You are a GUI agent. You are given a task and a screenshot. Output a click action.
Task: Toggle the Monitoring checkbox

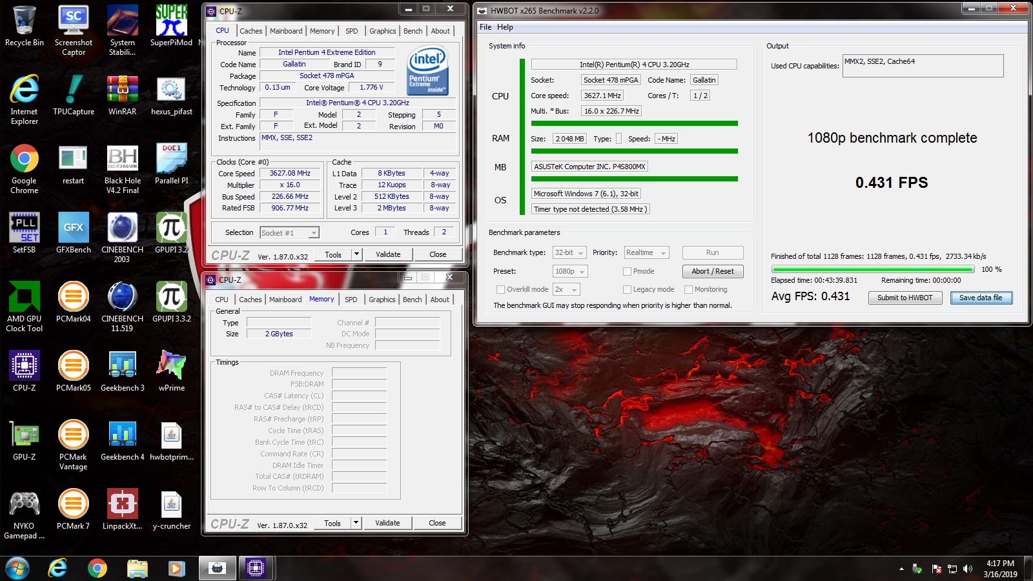point(688,290)
